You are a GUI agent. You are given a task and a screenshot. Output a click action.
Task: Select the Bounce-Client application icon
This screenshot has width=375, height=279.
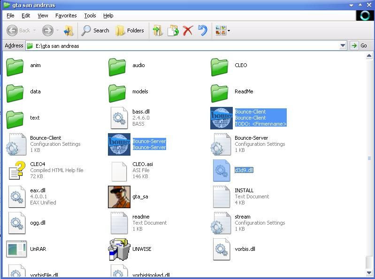[222, 118]
